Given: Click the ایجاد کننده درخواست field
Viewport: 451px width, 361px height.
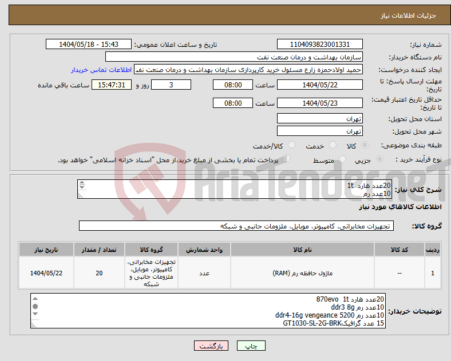Looking at the screenshot, I should [248, 70].
